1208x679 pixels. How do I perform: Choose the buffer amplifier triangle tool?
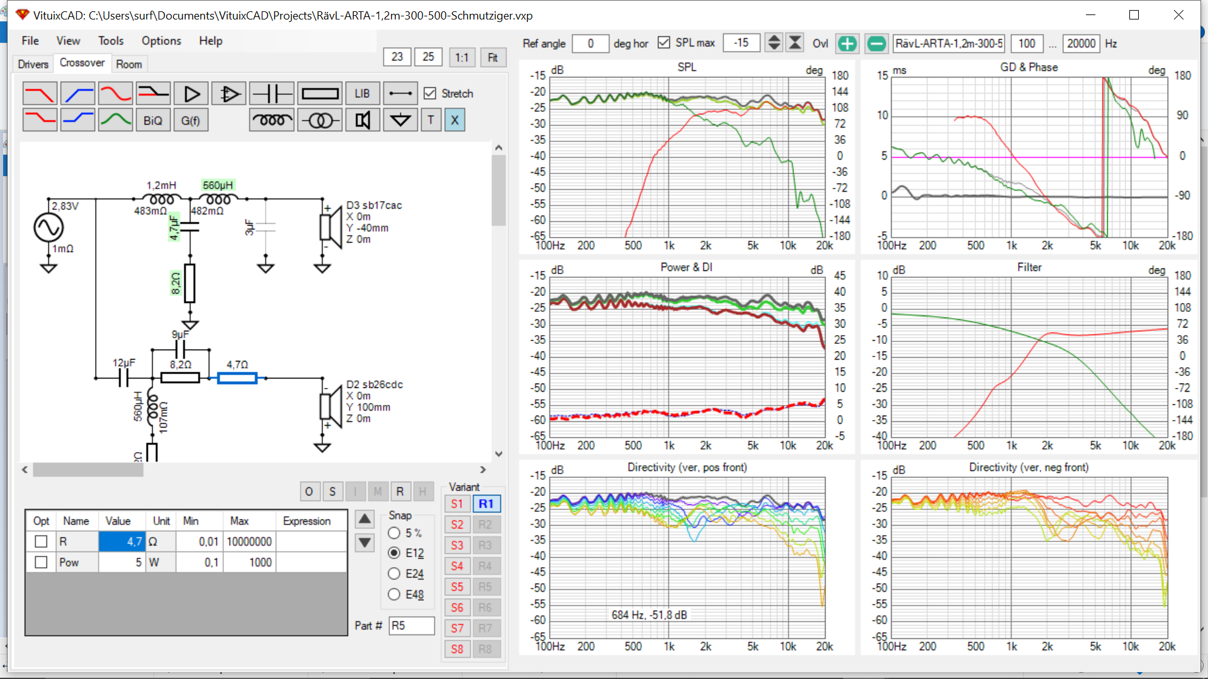pyautogui.click(x=191, y=94)
